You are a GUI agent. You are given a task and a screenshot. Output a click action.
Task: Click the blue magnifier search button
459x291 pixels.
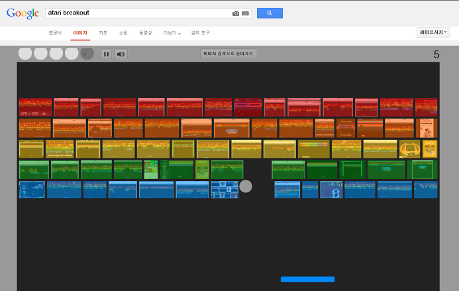tap(270, 13)
